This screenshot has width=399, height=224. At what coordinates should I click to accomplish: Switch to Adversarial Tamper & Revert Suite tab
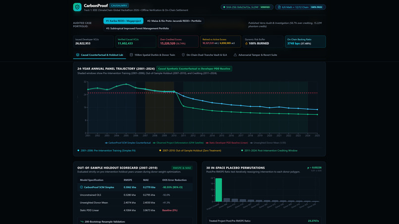(x=255, y=55)
